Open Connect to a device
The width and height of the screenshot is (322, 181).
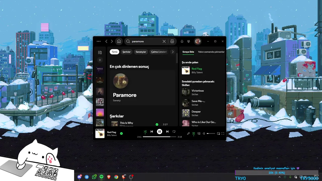[x=199, y=133]
